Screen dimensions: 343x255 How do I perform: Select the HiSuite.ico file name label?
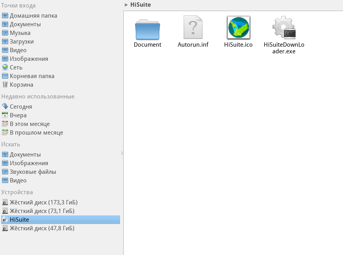238,45
